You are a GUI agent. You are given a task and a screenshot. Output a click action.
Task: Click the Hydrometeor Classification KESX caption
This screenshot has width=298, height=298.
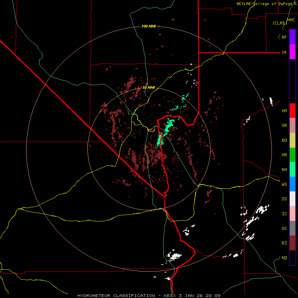coord(149,296)
